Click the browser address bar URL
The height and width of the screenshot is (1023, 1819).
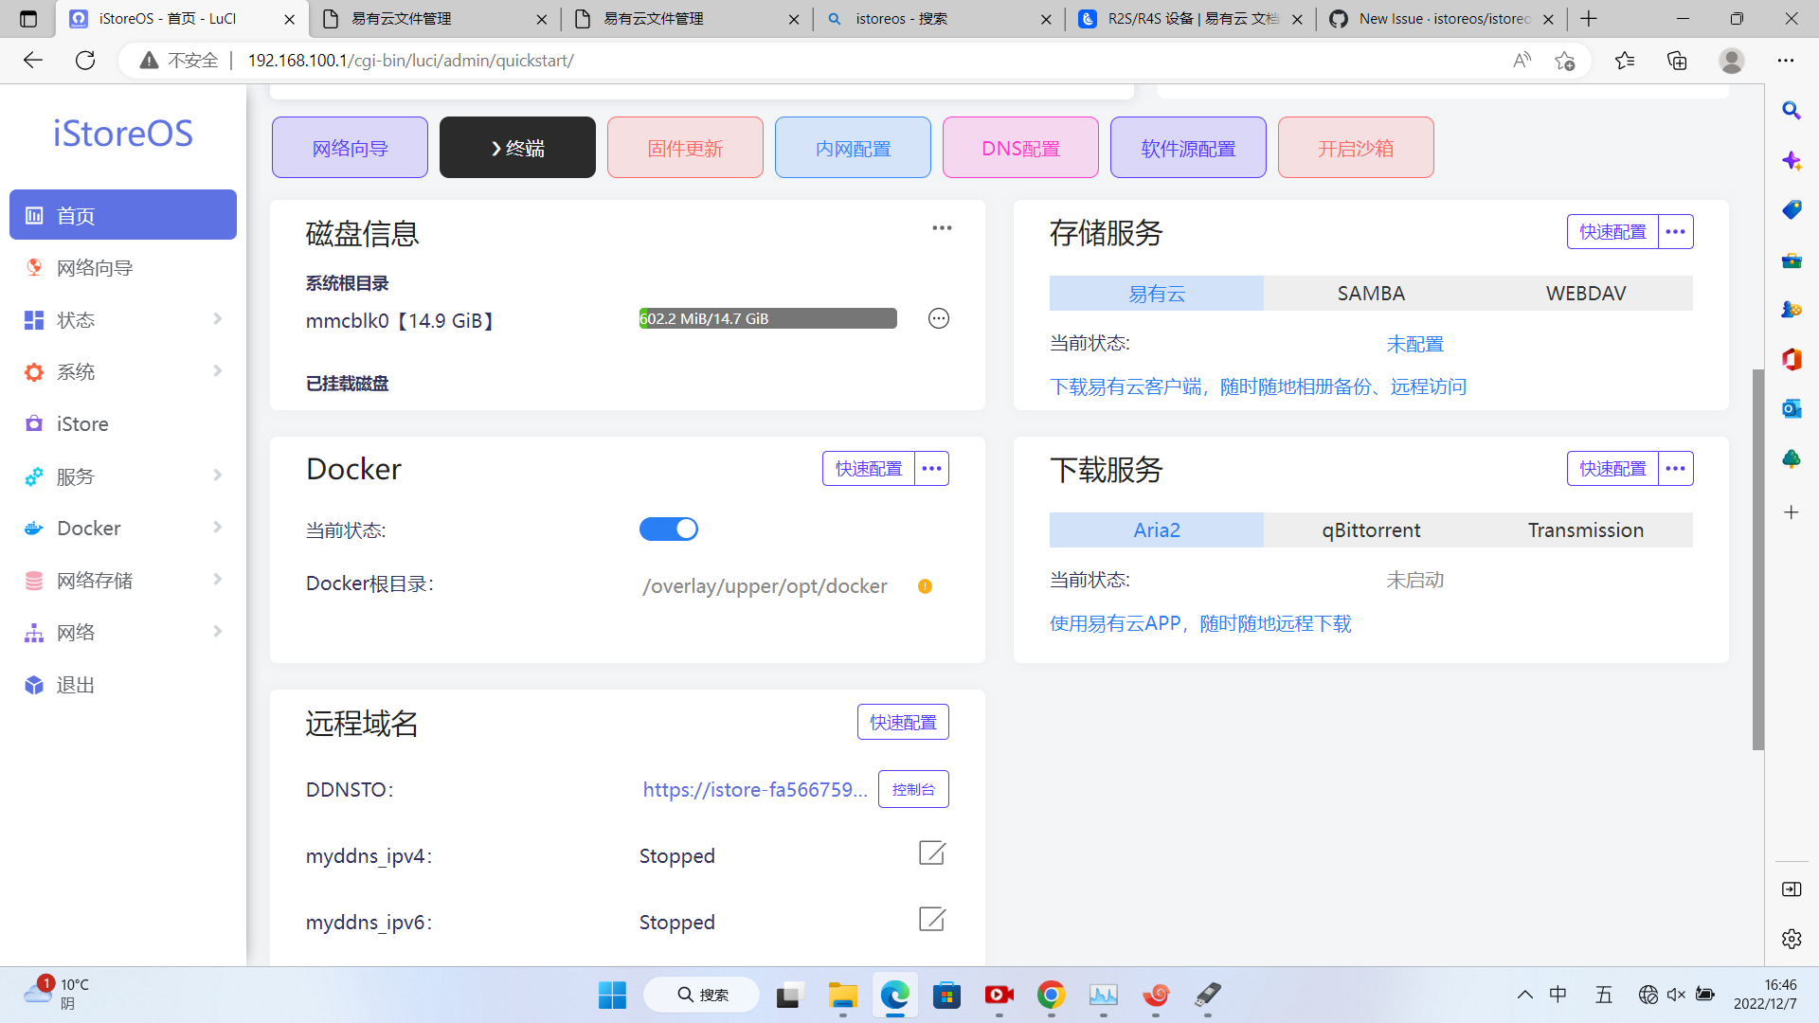click(410, 61)
